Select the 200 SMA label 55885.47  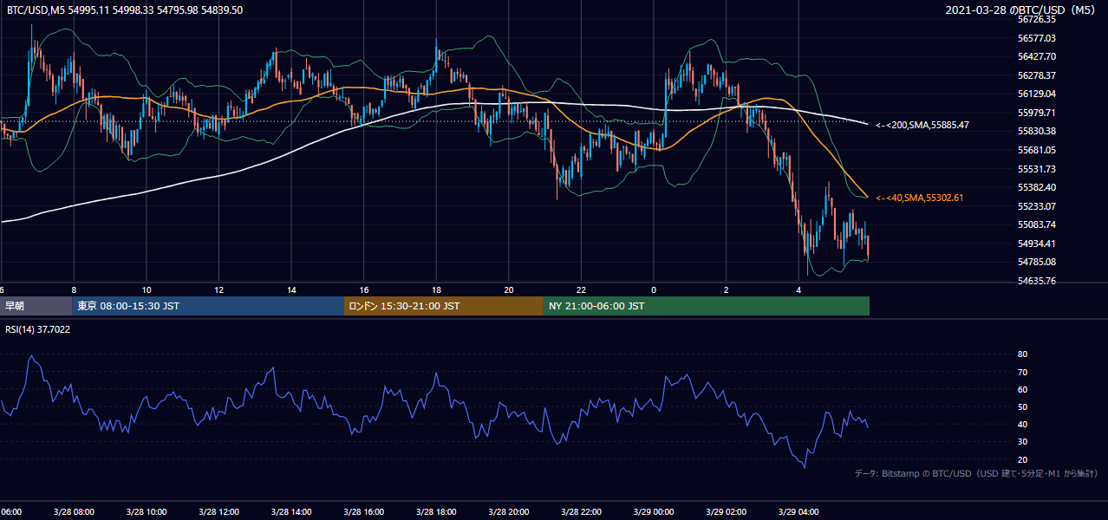[x=922, y=125]
